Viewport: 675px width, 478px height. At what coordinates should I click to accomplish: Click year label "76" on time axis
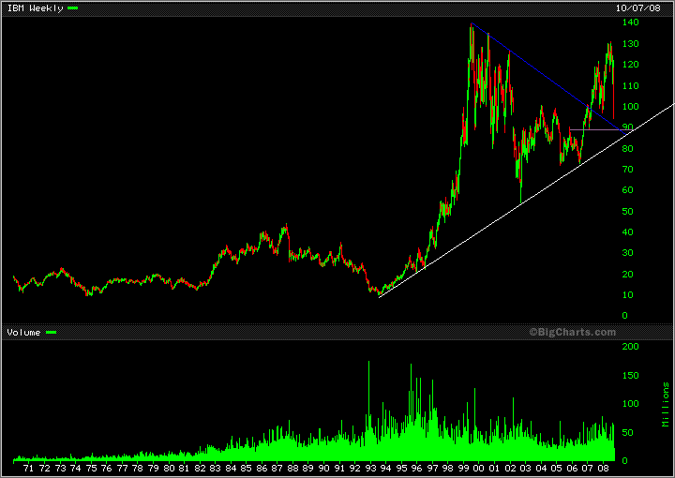pyautogui.click(x=107, y=468)
